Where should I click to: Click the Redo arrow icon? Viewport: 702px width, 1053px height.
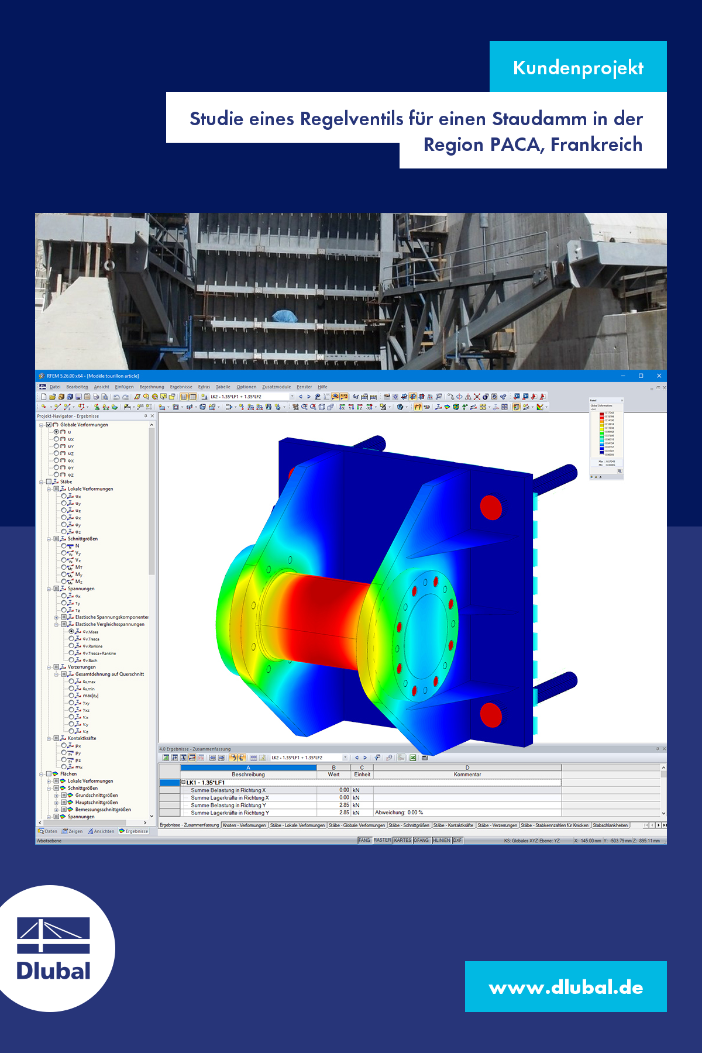click(x=125, y=397)
